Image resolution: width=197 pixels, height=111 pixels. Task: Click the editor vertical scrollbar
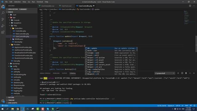coord(196,44)
